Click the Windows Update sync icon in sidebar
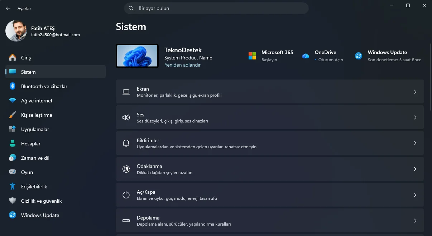 coord(13,215)
